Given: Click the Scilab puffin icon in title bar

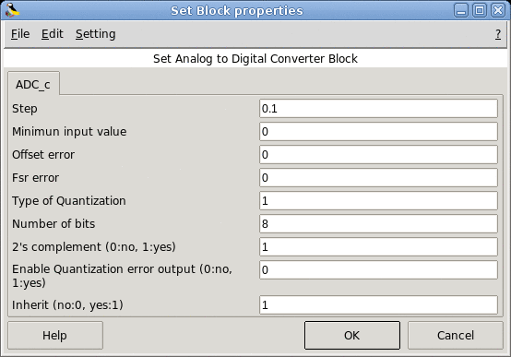Looking at the screenshot, I should click(x=12, y=10).
